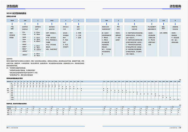The width and height of the screenshot is (188, 132).
Task: Click the ATU release type entry
Action: (52, 49)
